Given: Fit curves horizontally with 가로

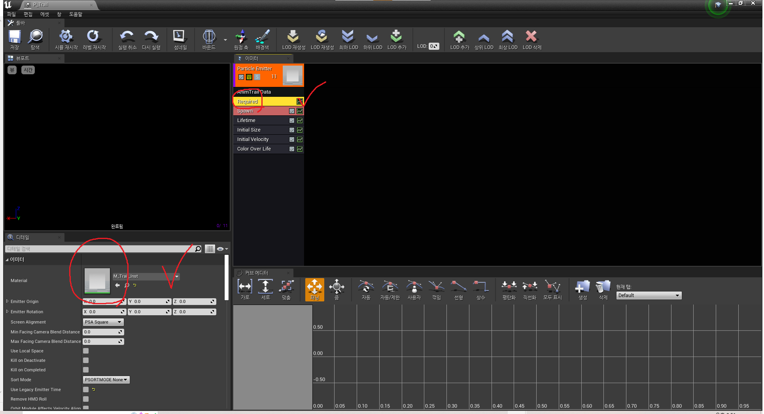Looking at the screenshot, I should tap(245, 290).
